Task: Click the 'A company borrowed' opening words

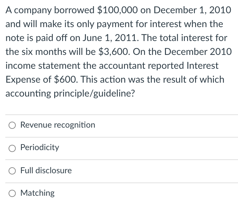Action: pos(50,10)
